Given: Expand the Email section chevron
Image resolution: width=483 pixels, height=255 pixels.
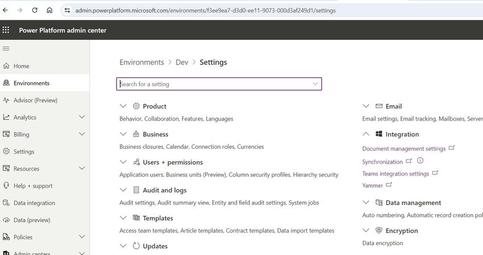Looking at the screenshot, I should pos(365,106).
